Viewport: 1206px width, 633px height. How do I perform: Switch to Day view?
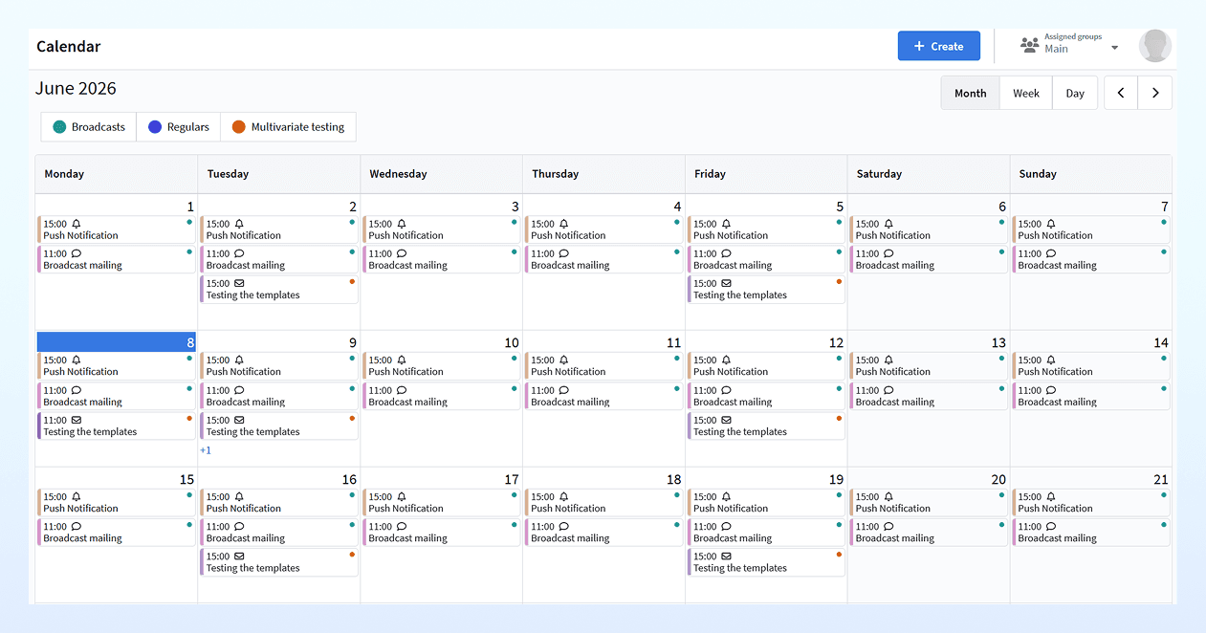click(1075, 93)
